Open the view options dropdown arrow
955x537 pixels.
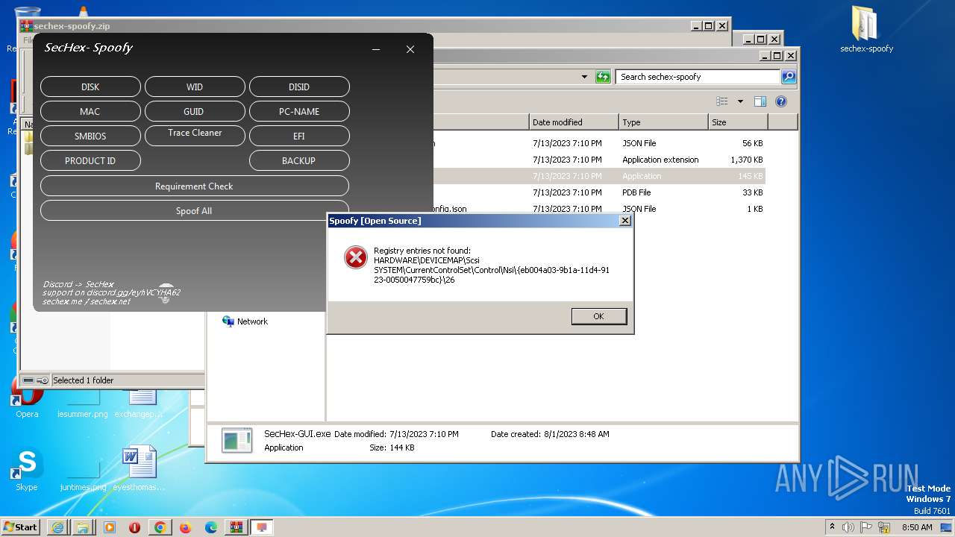point(740,101)
